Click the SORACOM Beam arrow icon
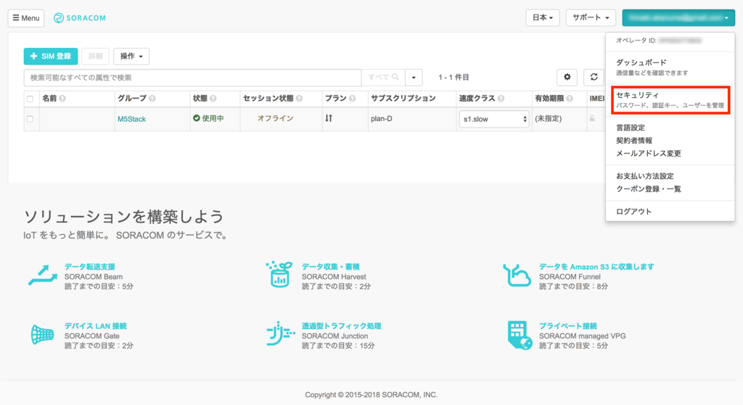The image size is (743, 405). [x=43, y=275]
